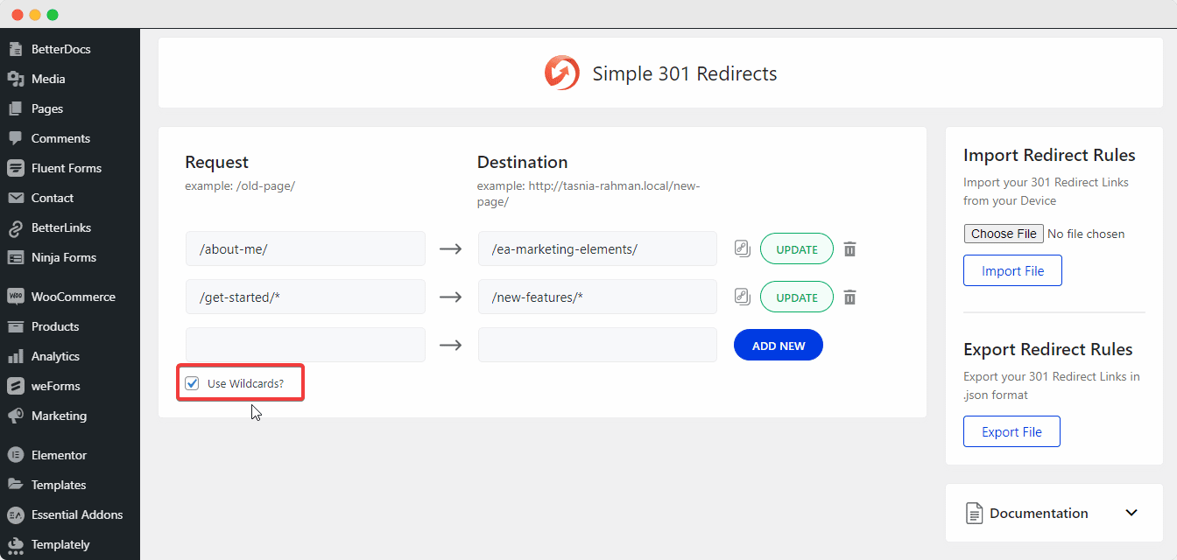The width and height of the screenshot is (1177, 560).
Task: Click the link icon beside /ea-marketing-elements/
Action: tap(742, 248)
